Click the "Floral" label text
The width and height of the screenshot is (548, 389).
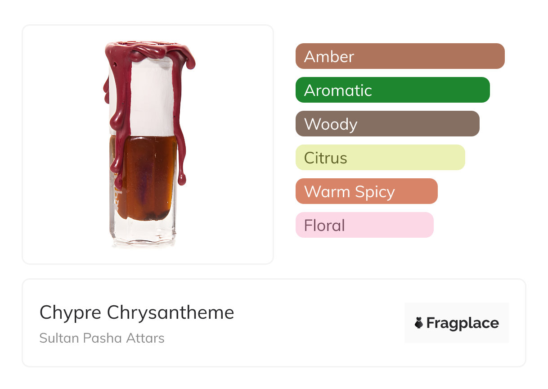tap(324, 226)
